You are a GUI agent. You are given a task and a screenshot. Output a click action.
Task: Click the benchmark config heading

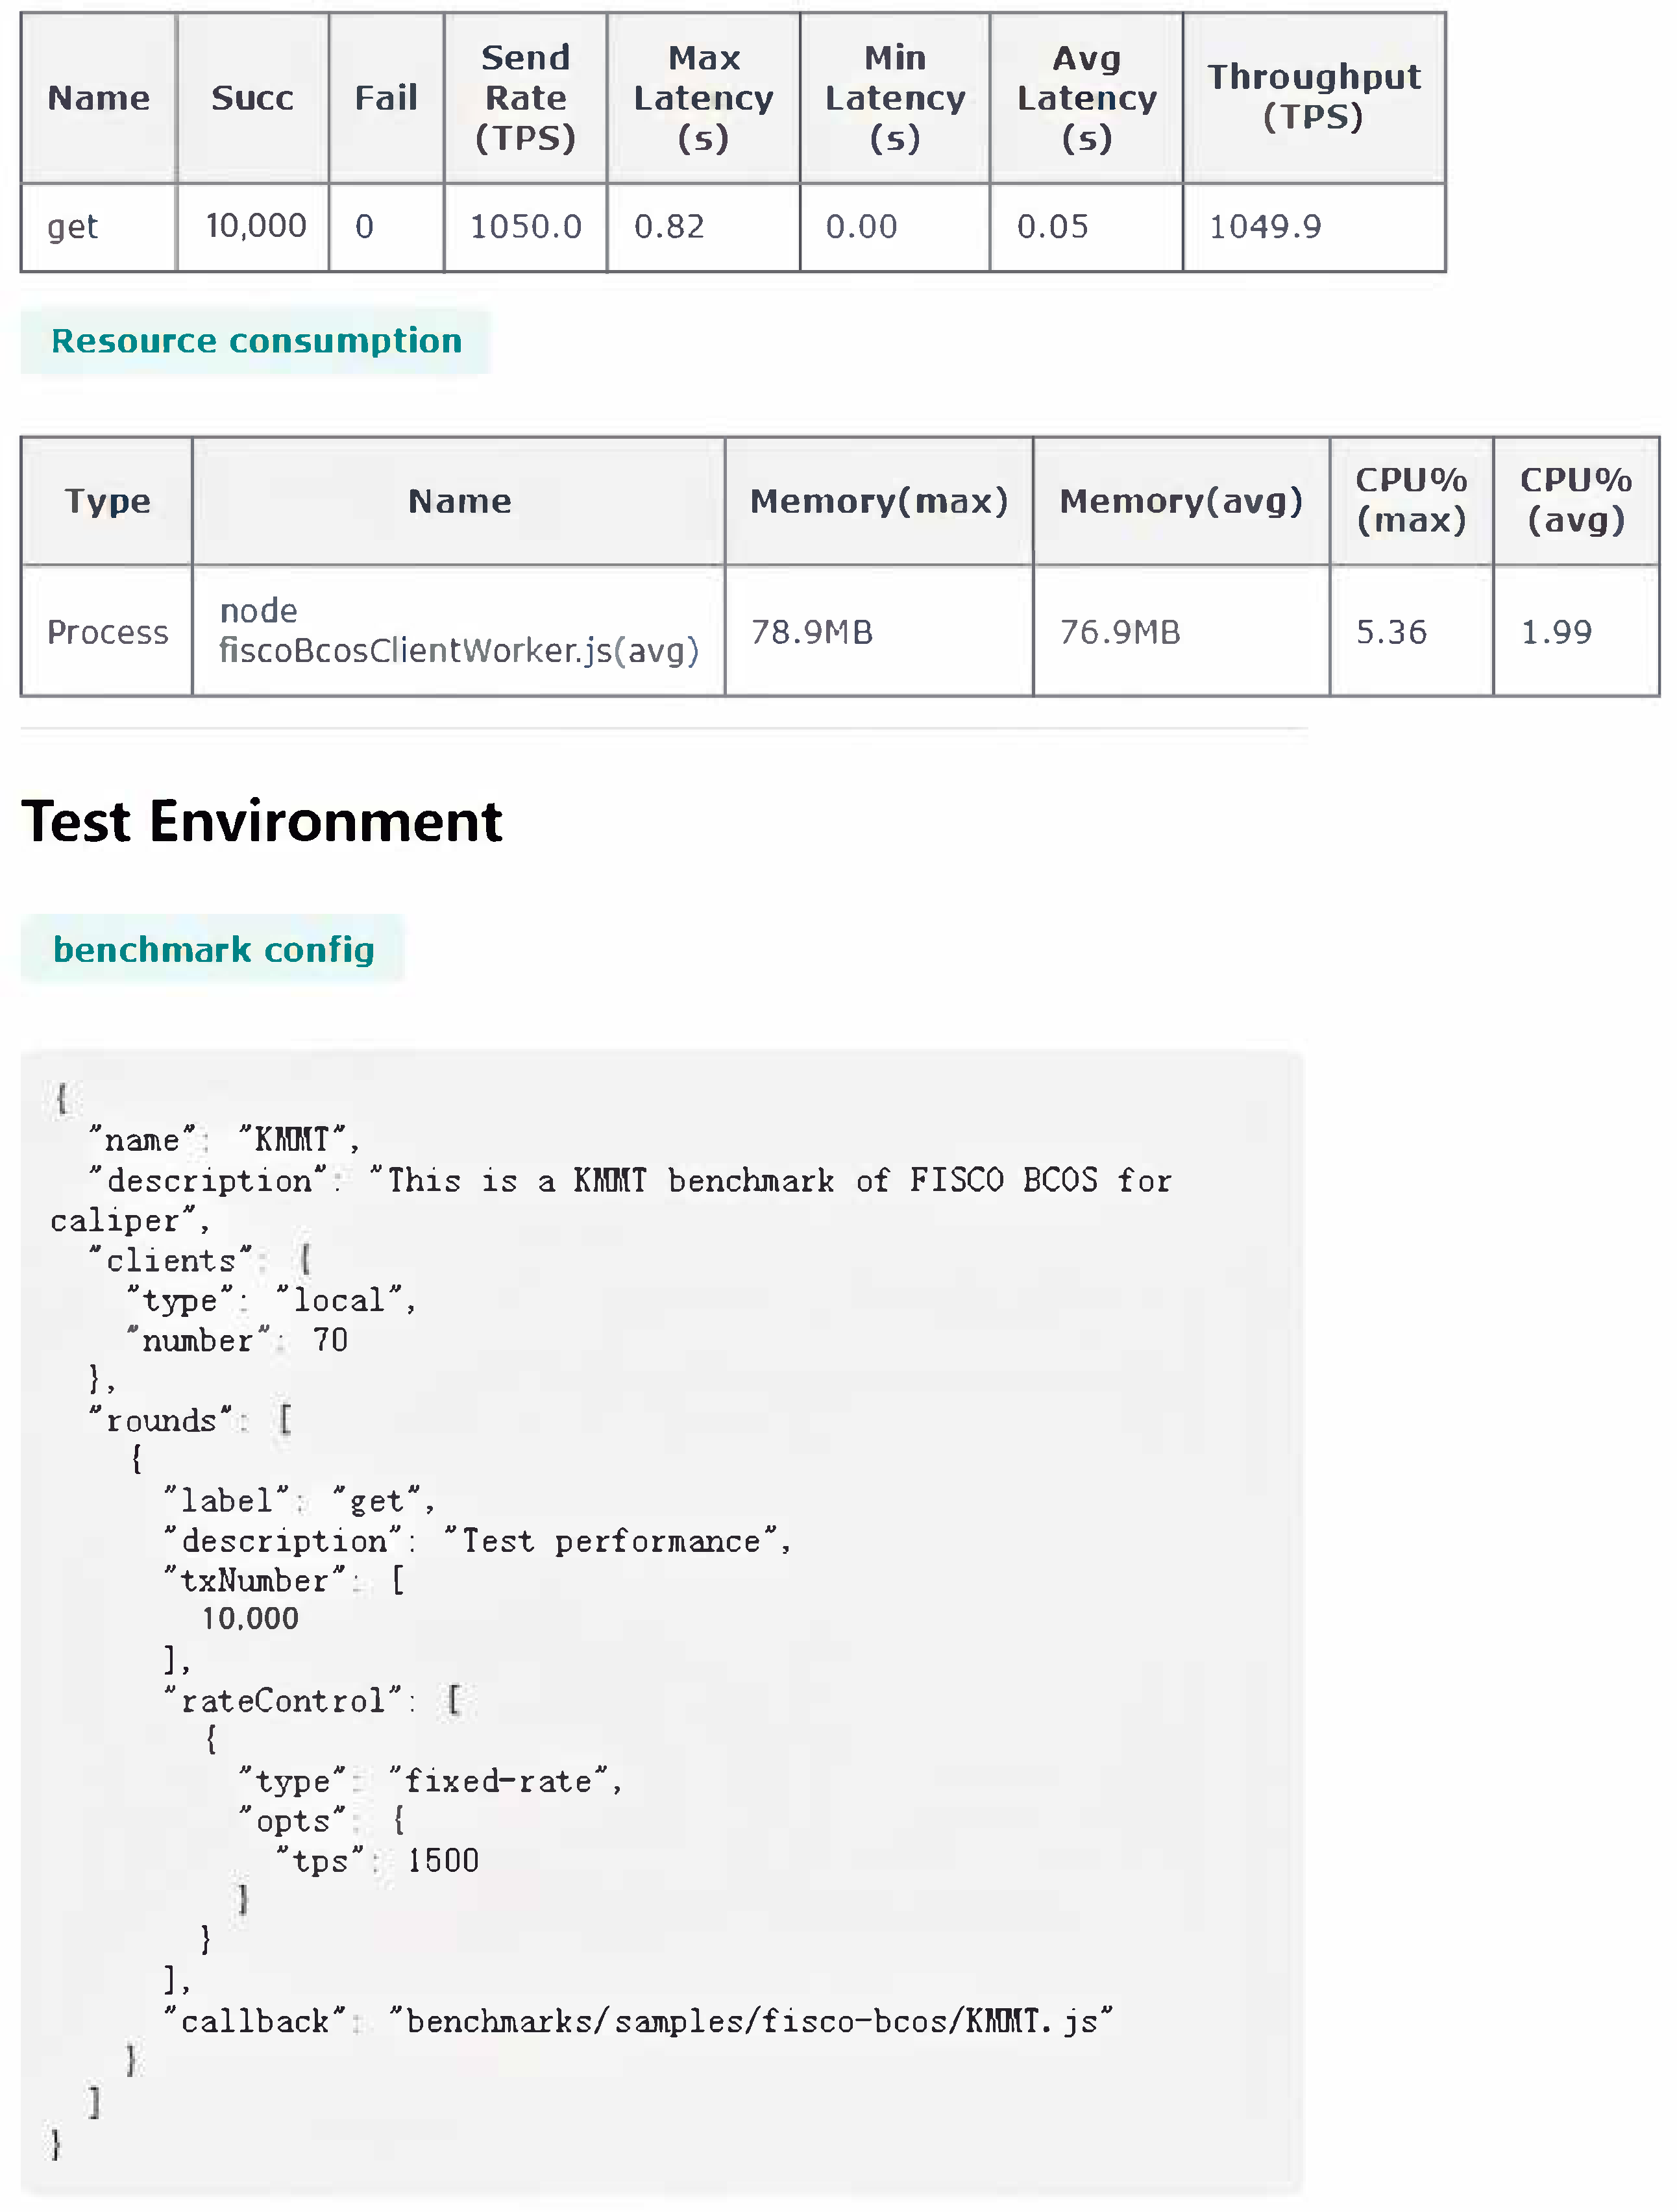(213, 949)
